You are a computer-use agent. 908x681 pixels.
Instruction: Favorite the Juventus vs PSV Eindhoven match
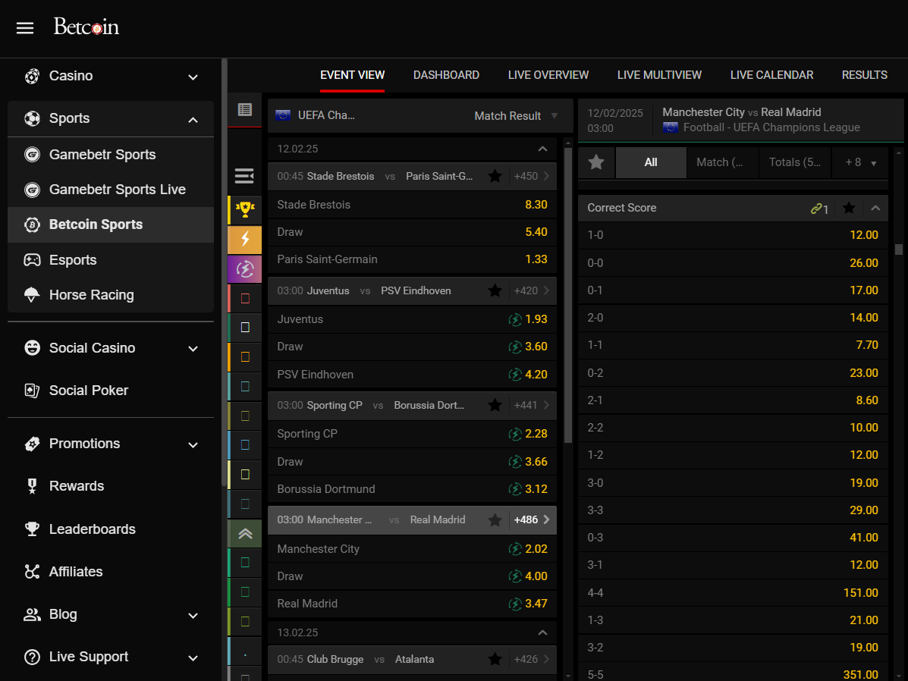495,290
